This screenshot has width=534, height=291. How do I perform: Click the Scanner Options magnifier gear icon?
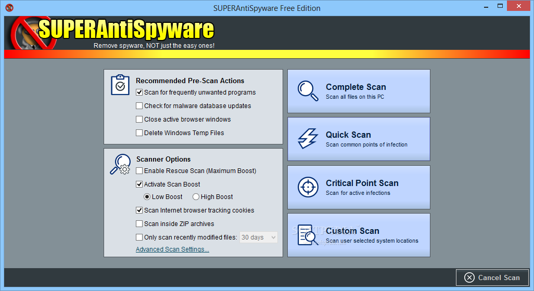pos(120,164)
